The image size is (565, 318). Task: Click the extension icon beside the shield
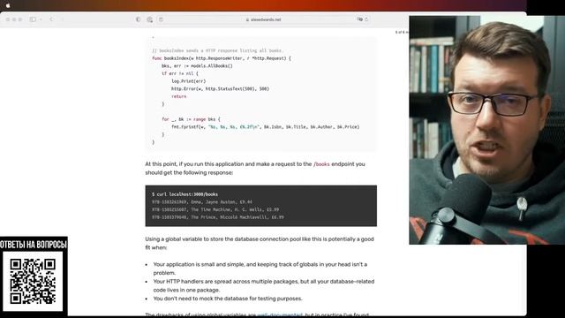(149, 19)
